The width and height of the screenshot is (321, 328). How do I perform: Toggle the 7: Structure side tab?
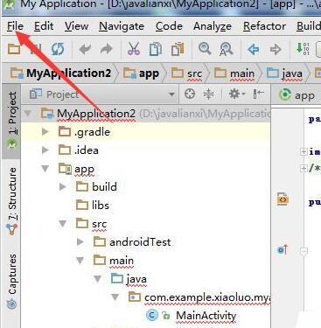[x=12, y=201]
